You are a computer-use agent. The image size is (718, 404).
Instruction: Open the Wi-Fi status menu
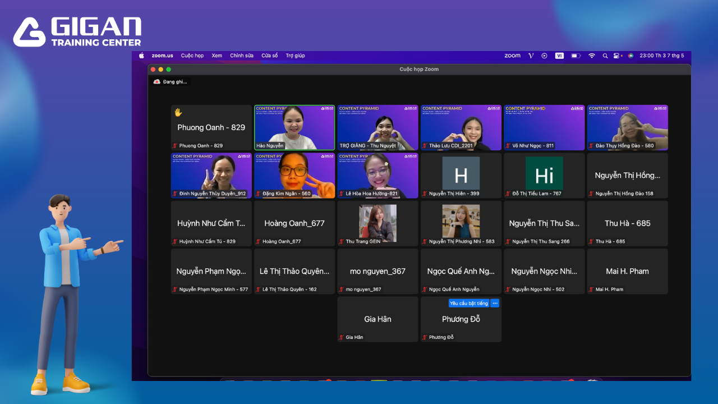pyautogui.click(x=592, y=56)
